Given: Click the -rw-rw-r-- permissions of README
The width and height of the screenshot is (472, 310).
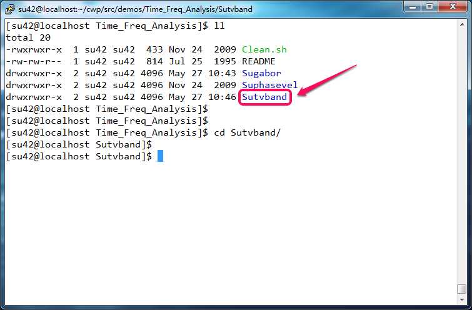Looking at the screenshot, I should tap(34, 61).
